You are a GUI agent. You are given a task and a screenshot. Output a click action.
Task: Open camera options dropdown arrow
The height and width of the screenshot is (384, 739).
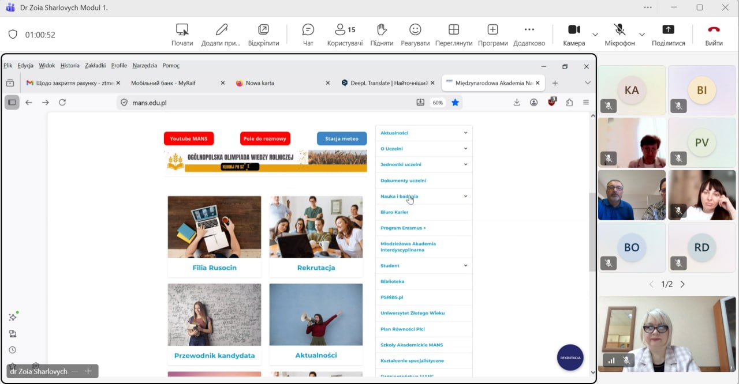coord(595,35)
